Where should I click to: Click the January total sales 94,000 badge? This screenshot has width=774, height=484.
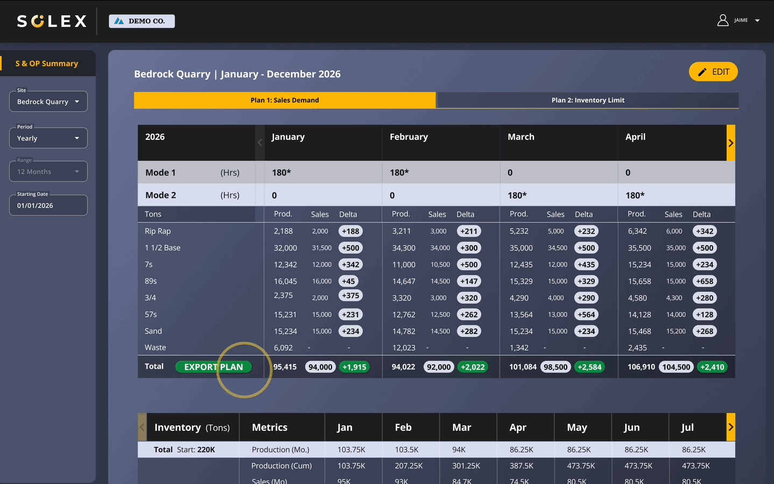pos(320,367)
